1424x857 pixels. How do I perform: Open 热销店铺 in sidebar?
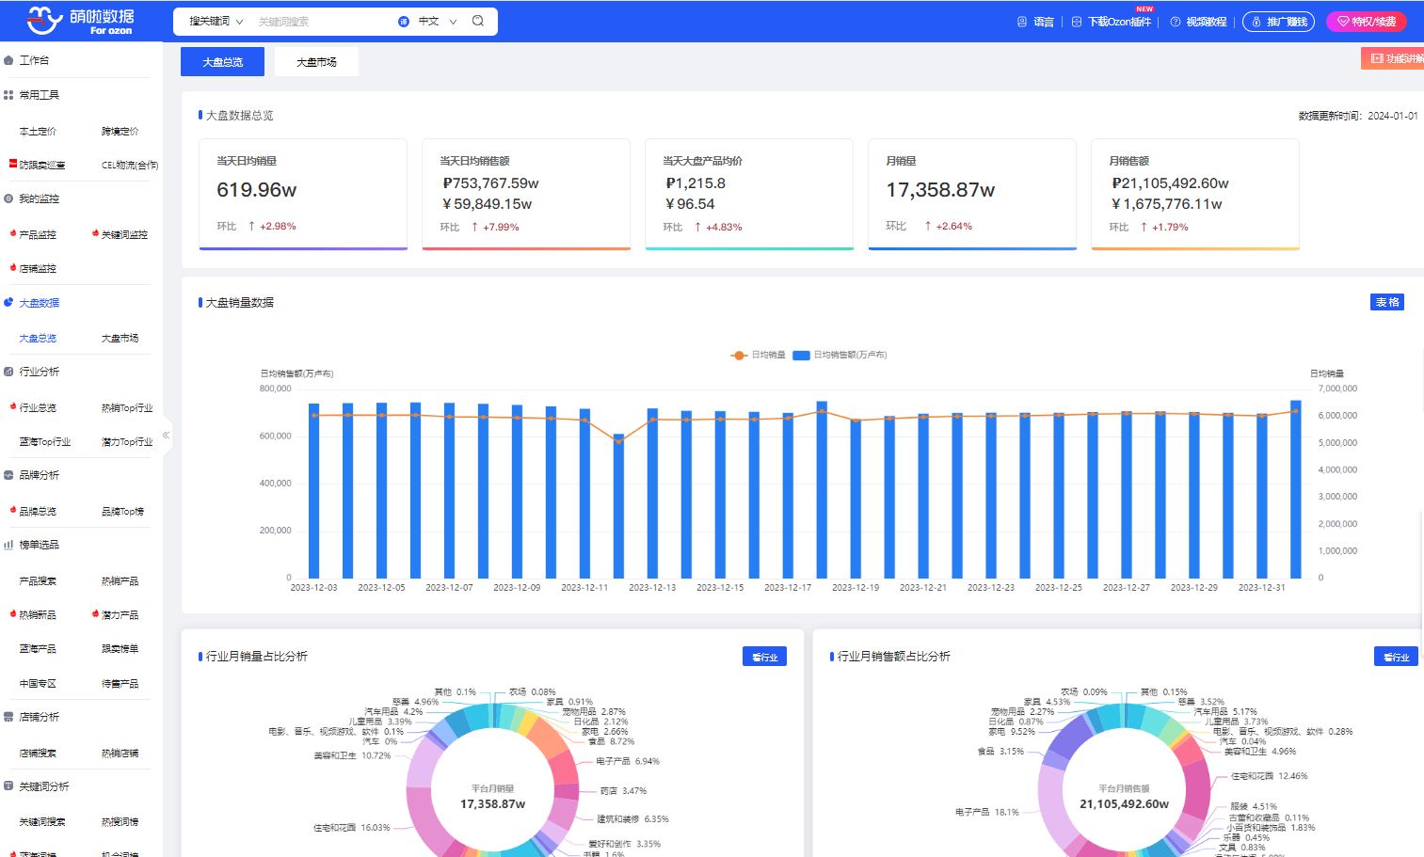pyautogui.click(x=120, y=753)
